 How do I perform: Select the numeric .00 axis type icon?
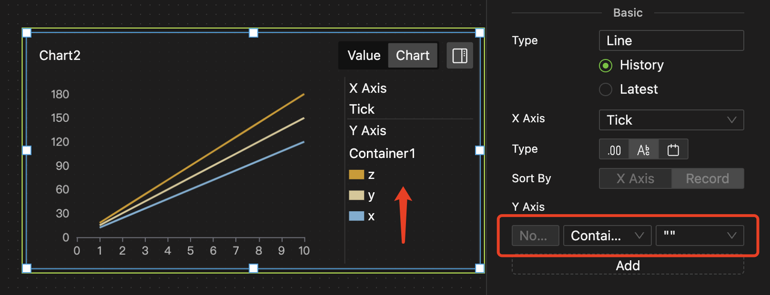614,150
